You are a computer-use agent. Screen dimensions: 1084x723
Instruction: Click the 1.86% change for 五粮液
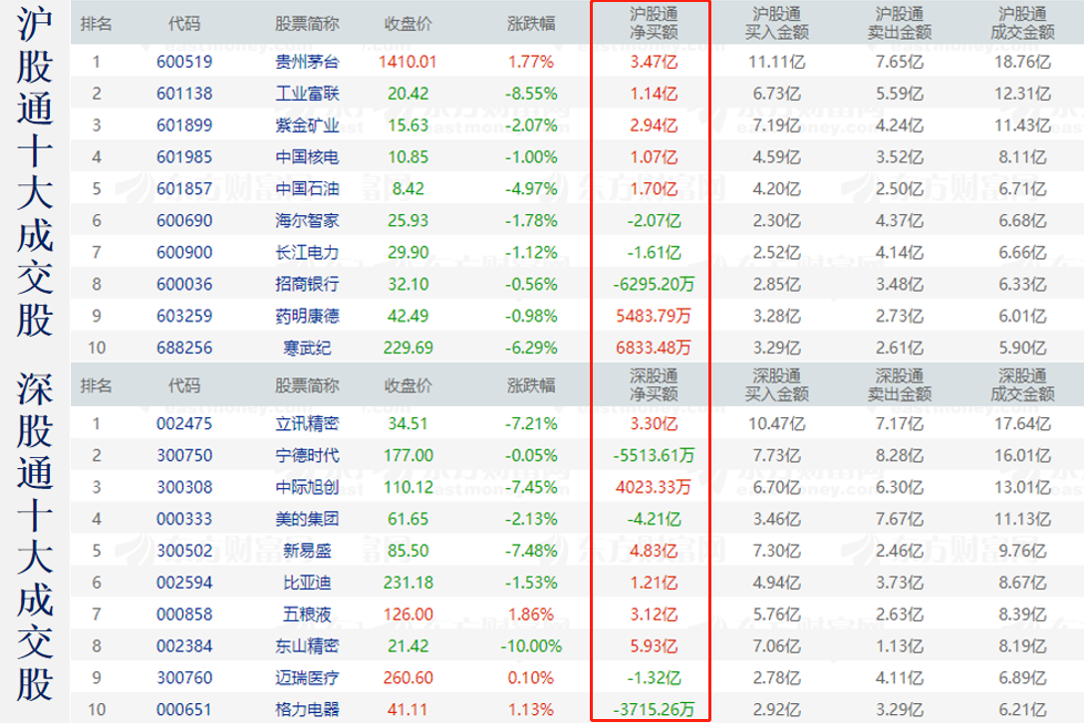click(x=531, y=614)
